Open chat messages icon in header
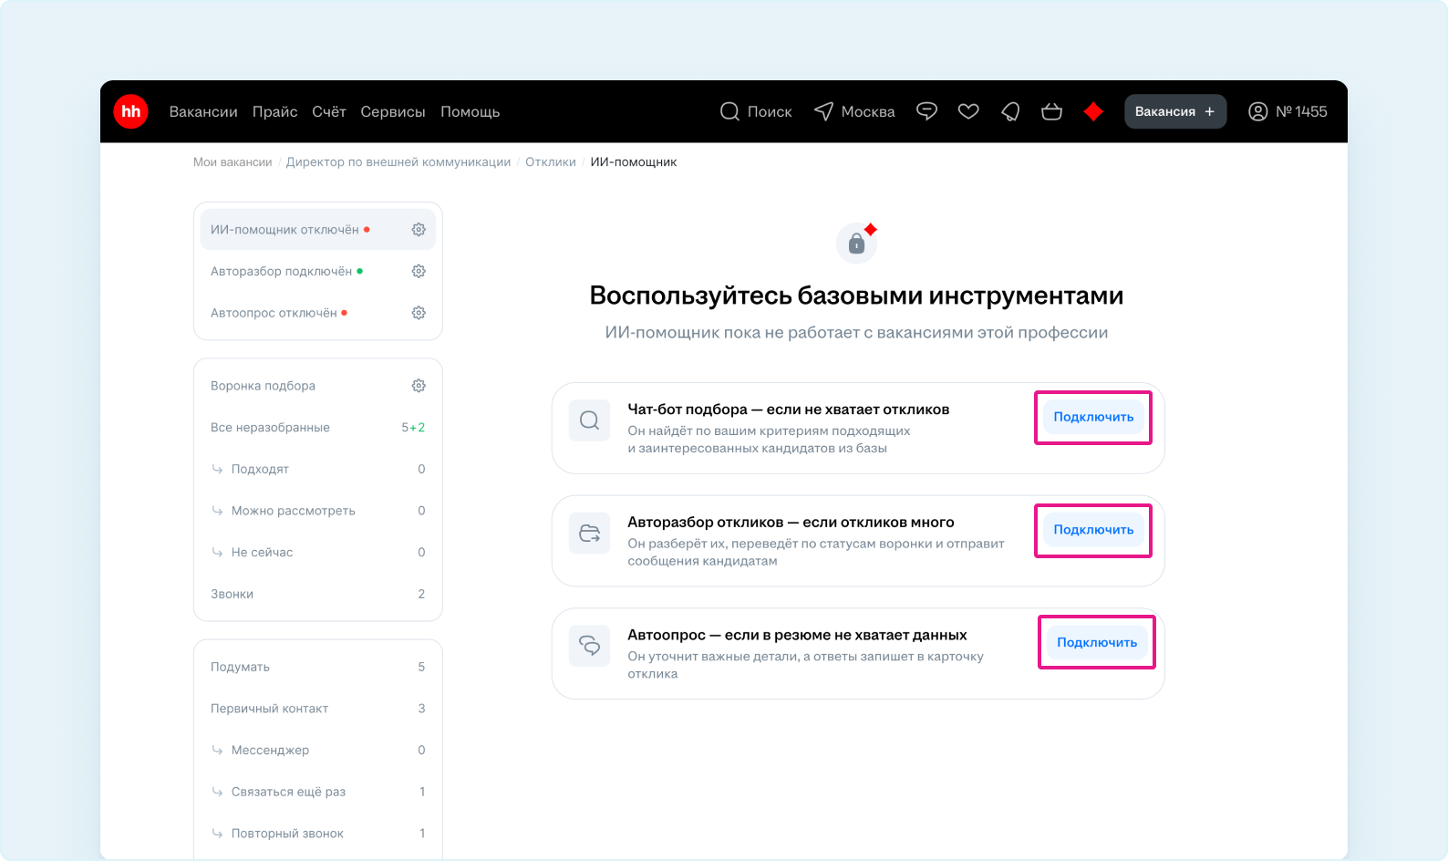 pos(926,111)
